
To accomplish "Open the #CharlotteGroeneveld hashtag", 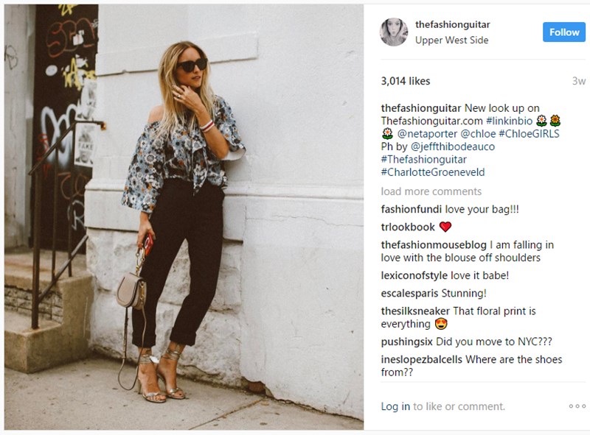I will tap(433, 172).
